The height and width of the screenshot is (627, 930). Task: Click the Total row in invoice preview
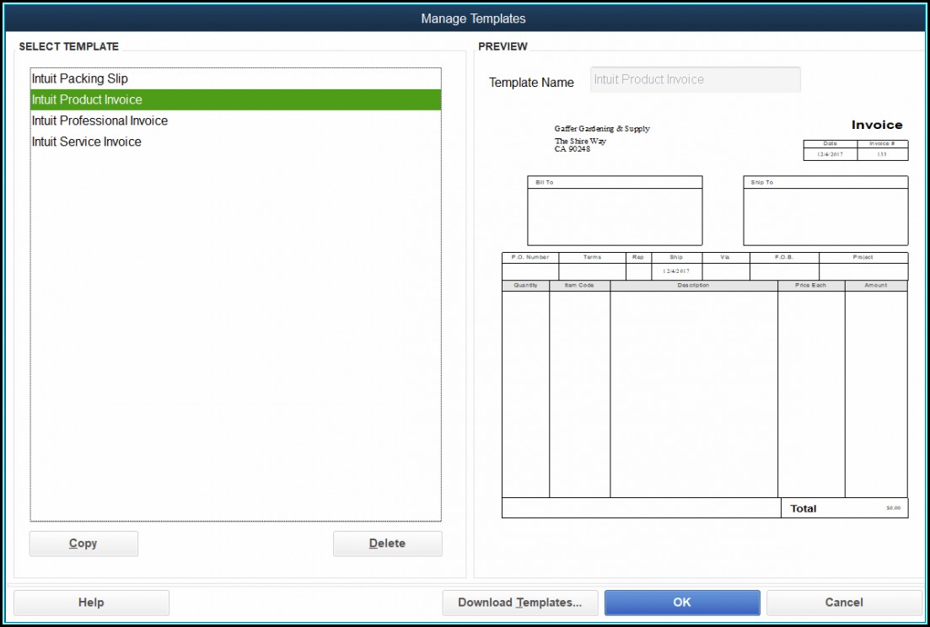pos(803,508)
